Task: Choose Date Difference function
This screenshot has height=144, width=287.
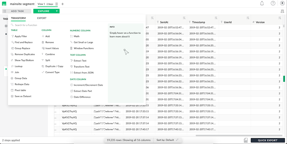Action: (x=80, y=97)
